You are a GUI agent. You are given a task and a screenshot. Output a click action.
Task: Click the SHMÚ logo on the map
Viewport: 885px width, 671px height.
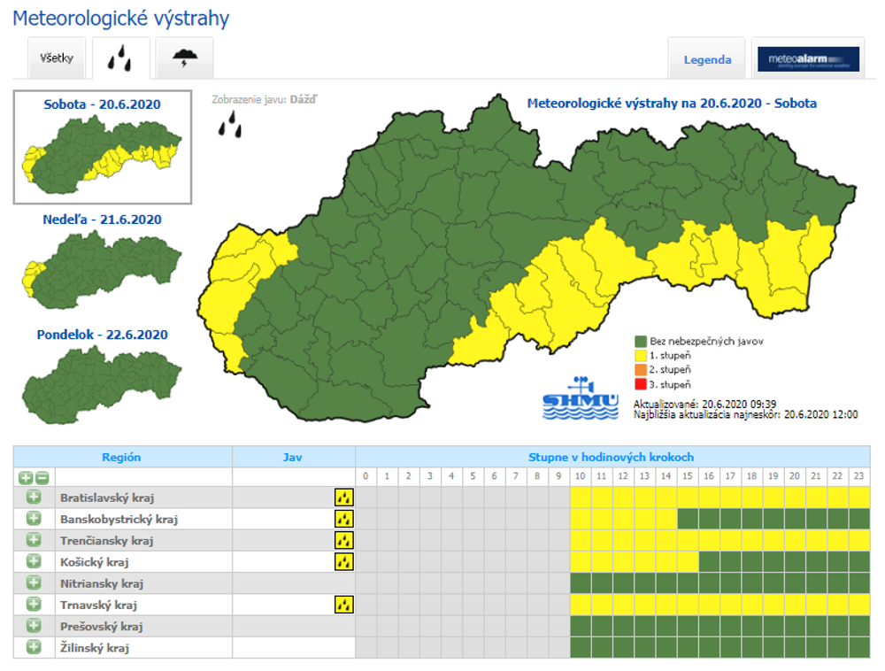point(580,398)
